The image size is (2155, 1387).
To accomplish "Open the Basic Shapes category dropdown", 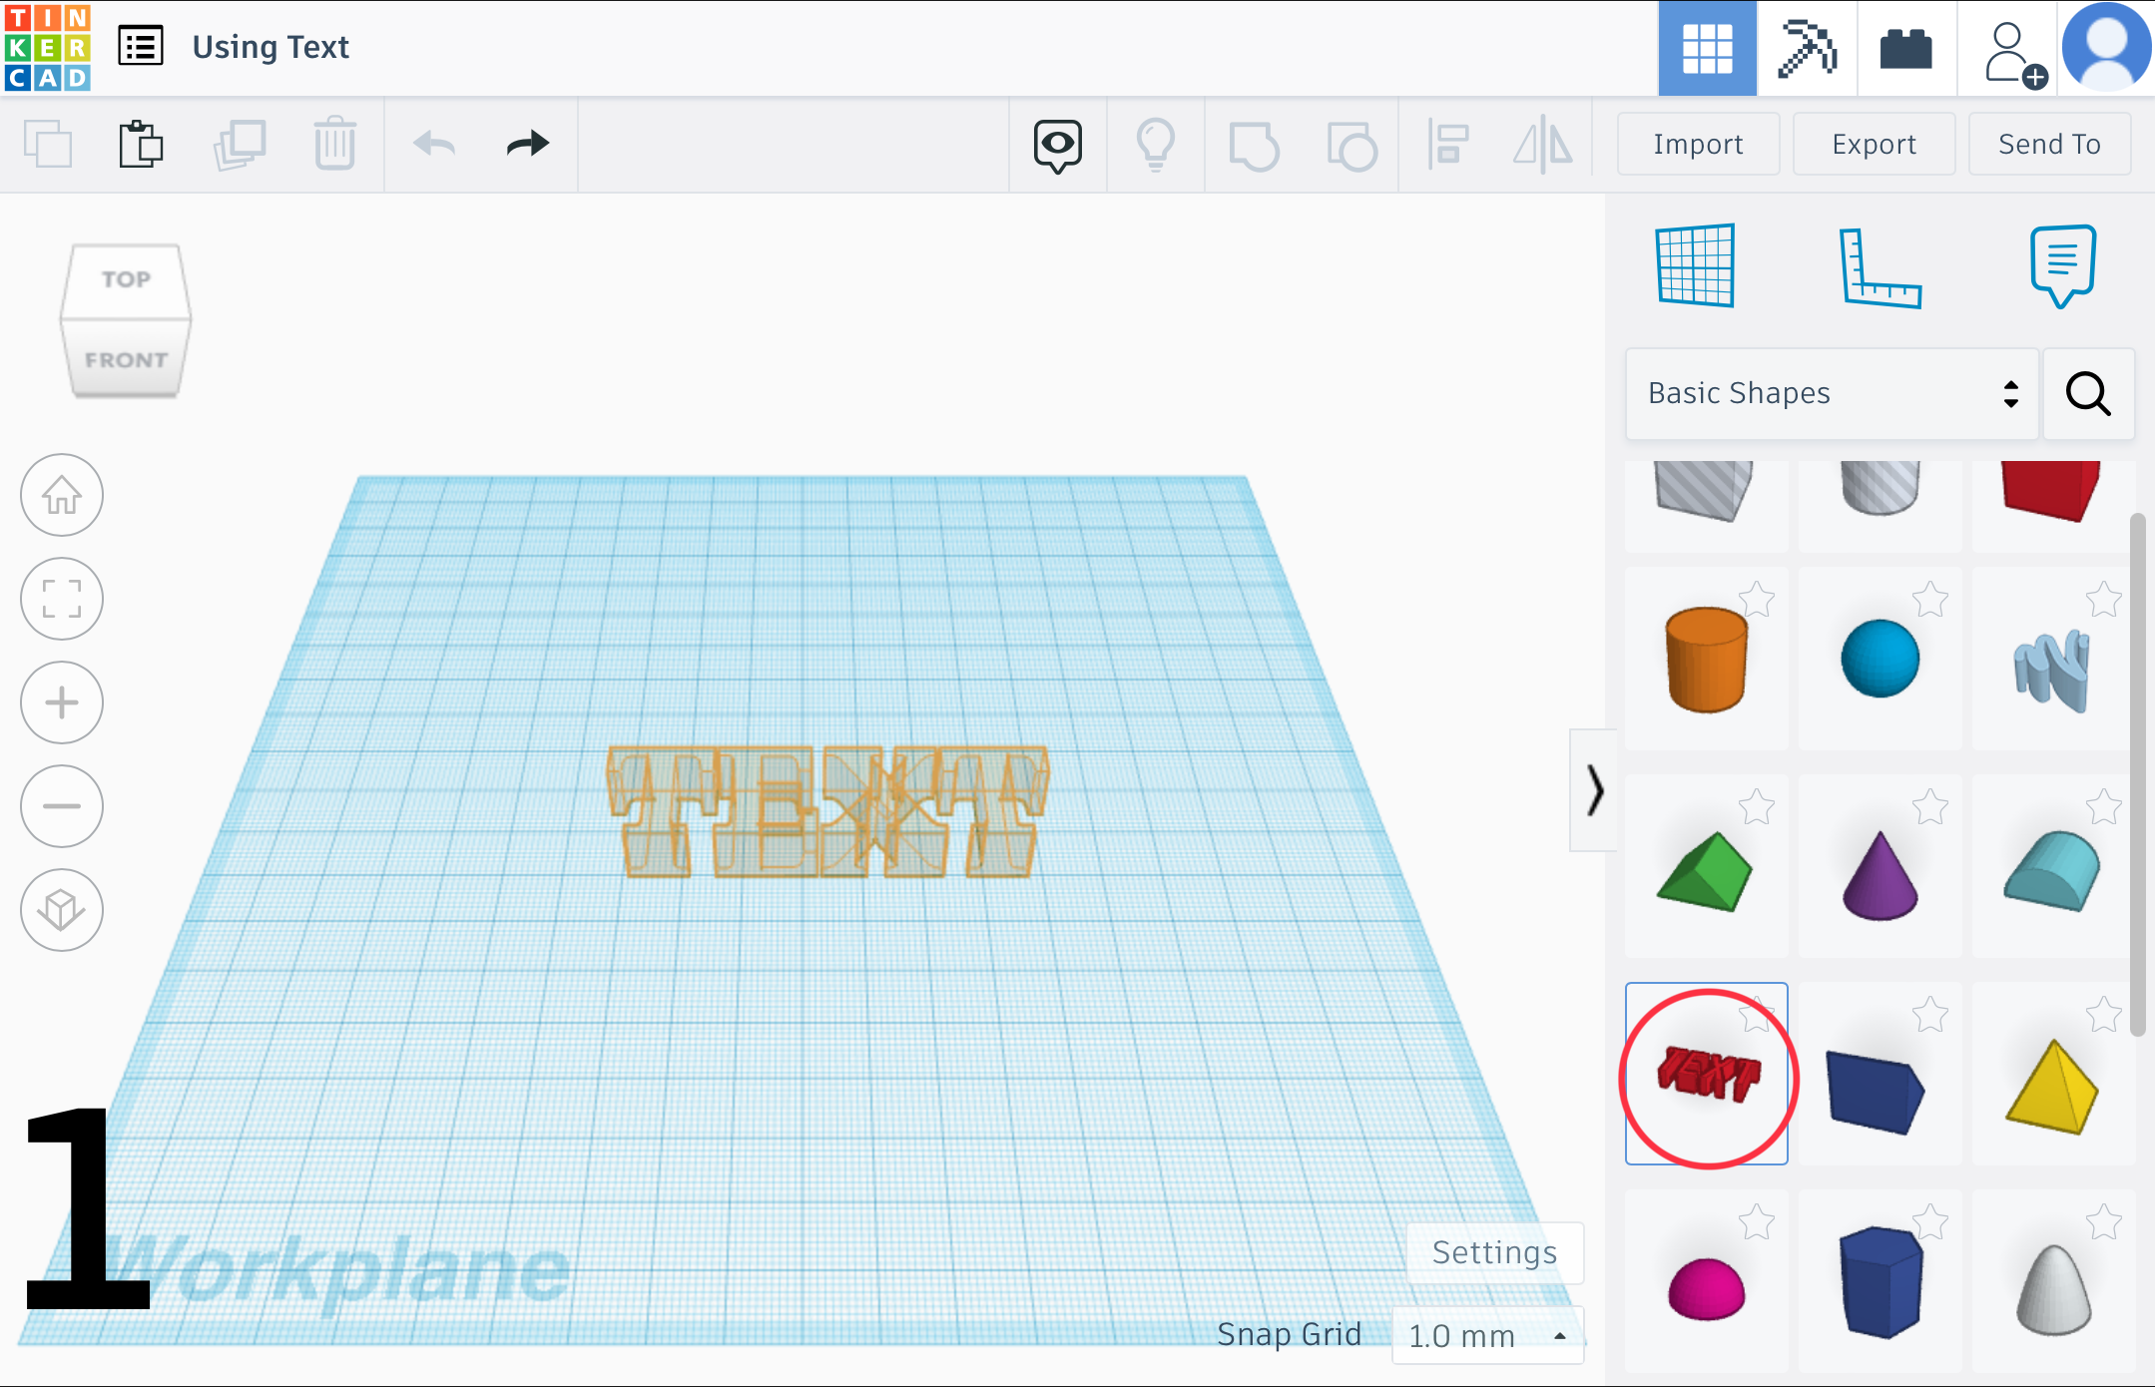I will click(1830, 393).
